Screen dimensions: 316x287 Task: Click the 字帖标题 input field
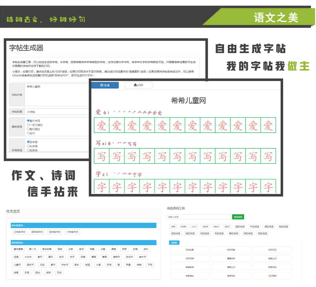point(57,112)
